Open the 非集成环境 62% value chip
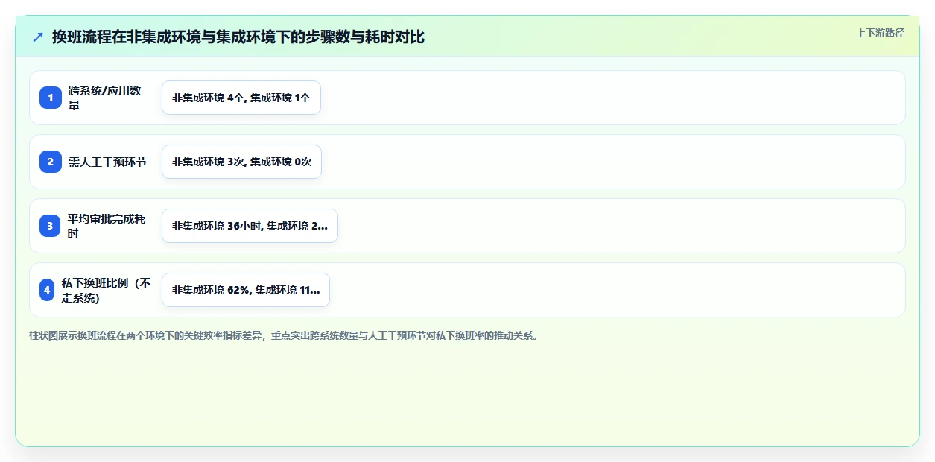 [246, 290]
